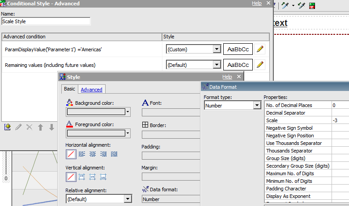This screenshot has height=206, width=349.
Task: Click the Advanced condition column header
Action: click(82, 37)
